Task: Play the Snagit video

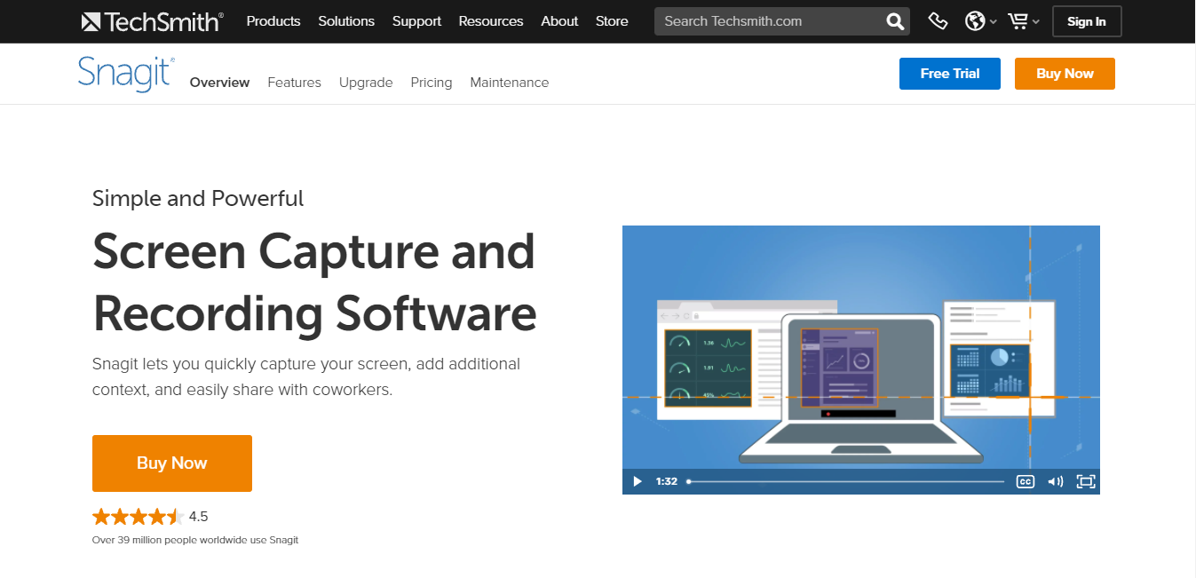Action: pos(637,481)
